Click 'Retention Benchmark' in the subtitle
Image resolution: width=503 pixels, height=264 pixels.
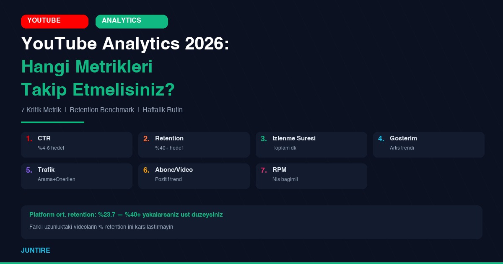click(102, 110)
